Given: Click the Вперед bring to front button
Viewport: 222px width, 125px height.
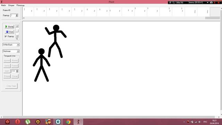Looking at the screenshot, I should [7, 76].
